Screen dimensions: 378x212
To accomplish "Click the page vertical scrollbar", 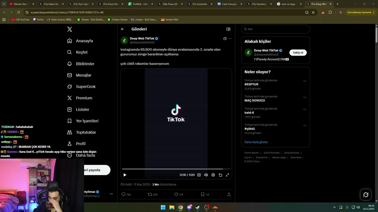I will click(377, 35).
